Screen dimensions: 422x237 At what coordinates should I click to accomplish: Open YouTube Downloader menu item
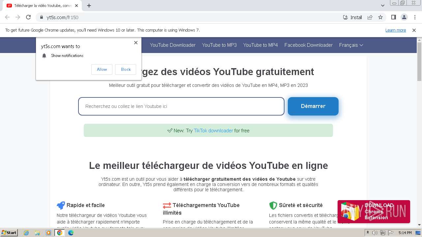point(173,45)
